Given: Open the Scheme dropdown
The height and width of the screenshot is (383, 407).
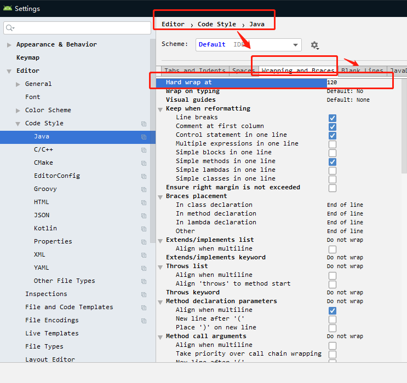Looking at the screenshot, I should [248, 45].
